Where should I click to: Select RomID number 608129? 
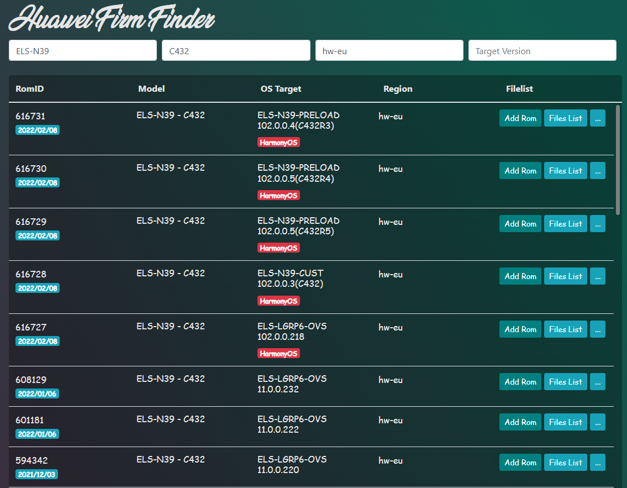(x=31, y=380)
